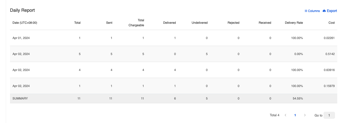The height and width of the screenshot is (123, 339).
Task: Open the Columns selector
Action: (312, 11)
